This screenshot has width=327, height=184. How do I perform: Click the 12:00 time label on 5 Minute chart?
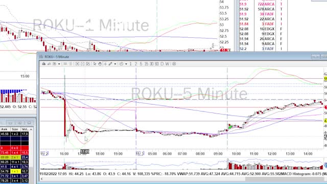(272, 154)
